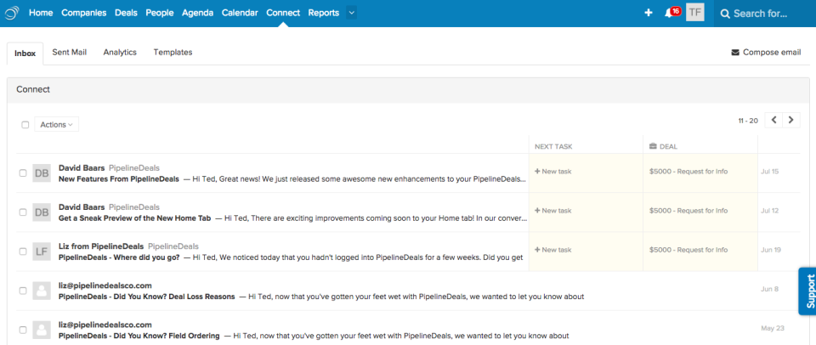Select the New Features From PipelineDeals email checkbox
The image size is (816, 345).
click(x=23, y=173)
